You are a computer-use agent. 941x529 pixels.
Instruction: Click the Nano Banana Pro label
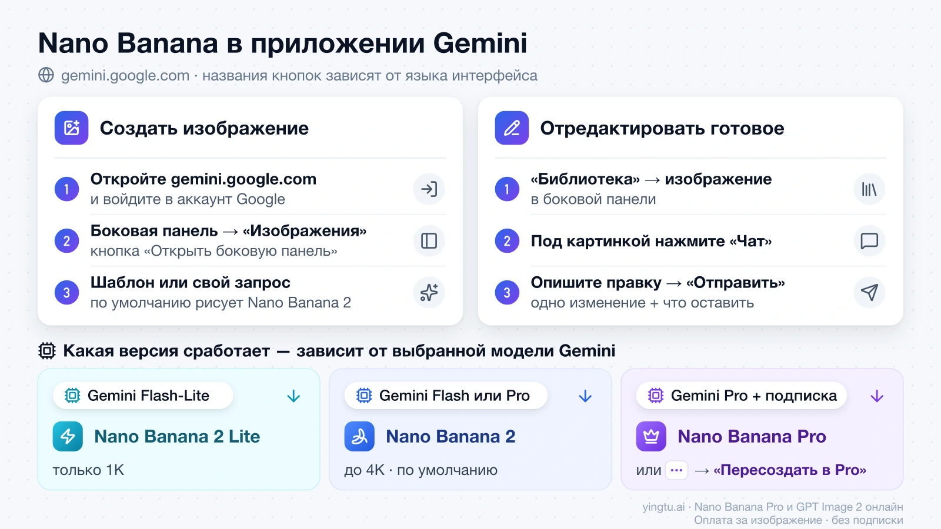(752, 436)
